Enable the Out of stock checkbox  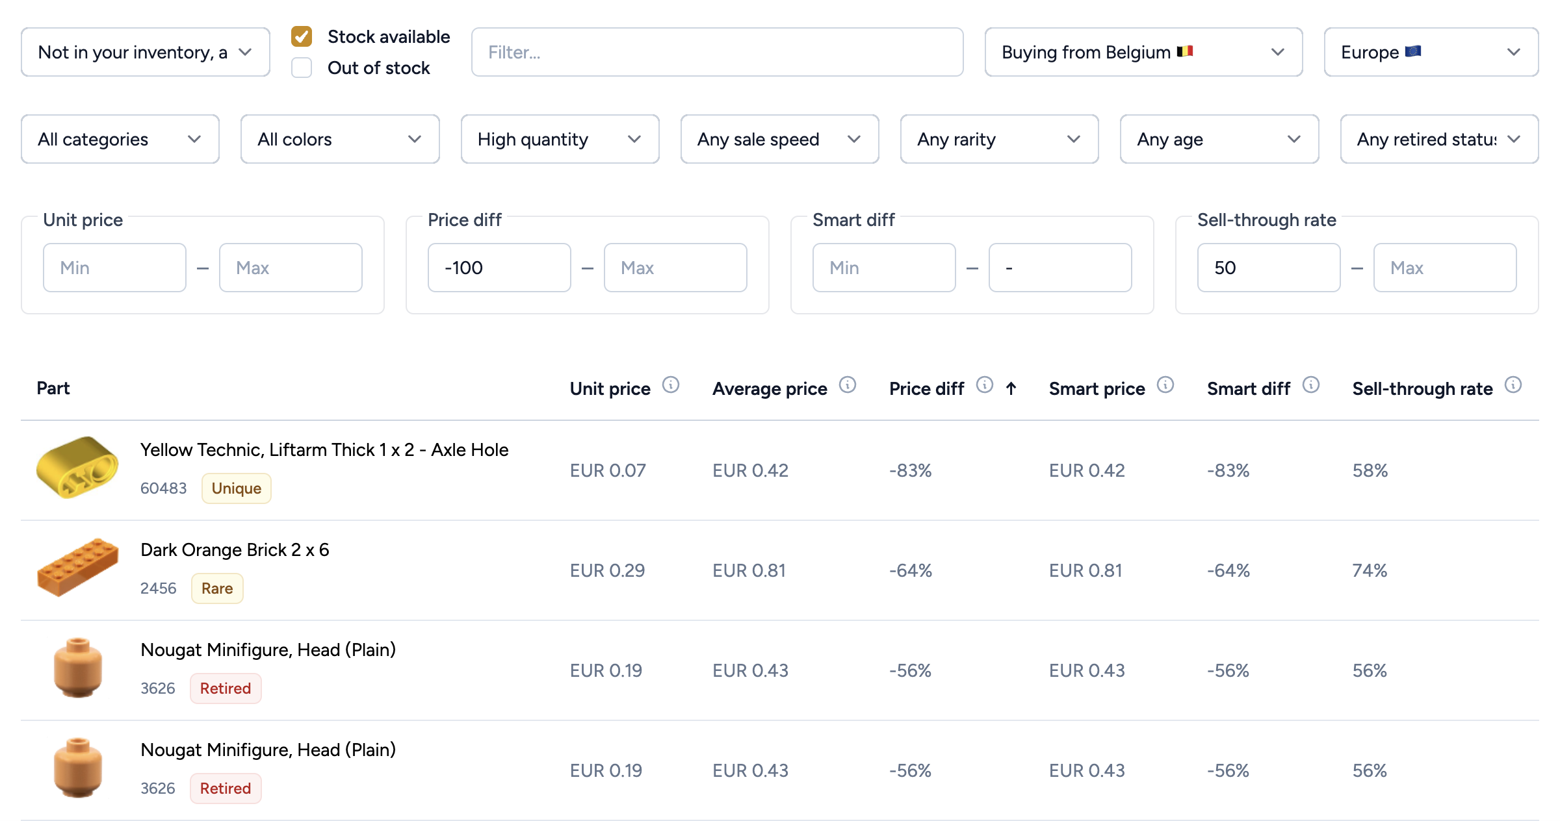(302, 68)
